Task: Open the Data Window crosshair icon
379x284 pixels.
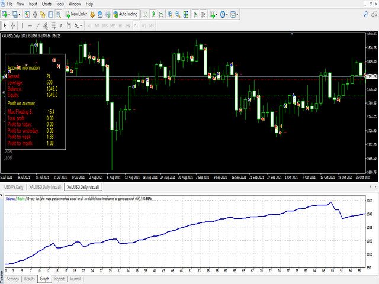Action: pos(35,14)
